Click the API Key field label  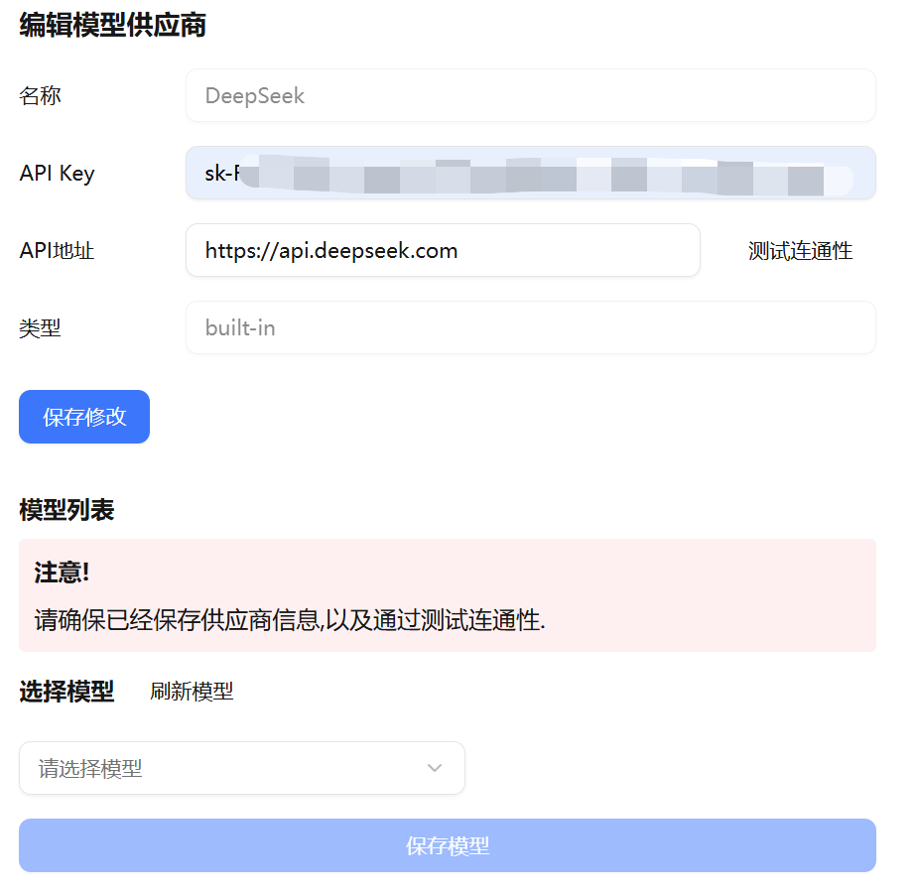(57, 174)
